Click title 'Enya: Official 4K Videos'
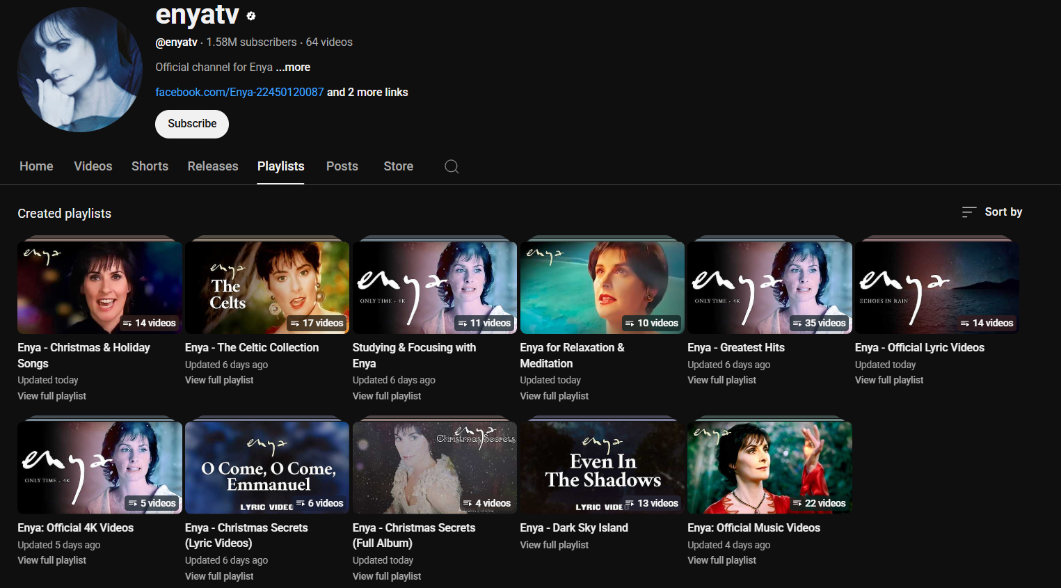The width and height of the screenshot is (1061, 588). point(76,528)
